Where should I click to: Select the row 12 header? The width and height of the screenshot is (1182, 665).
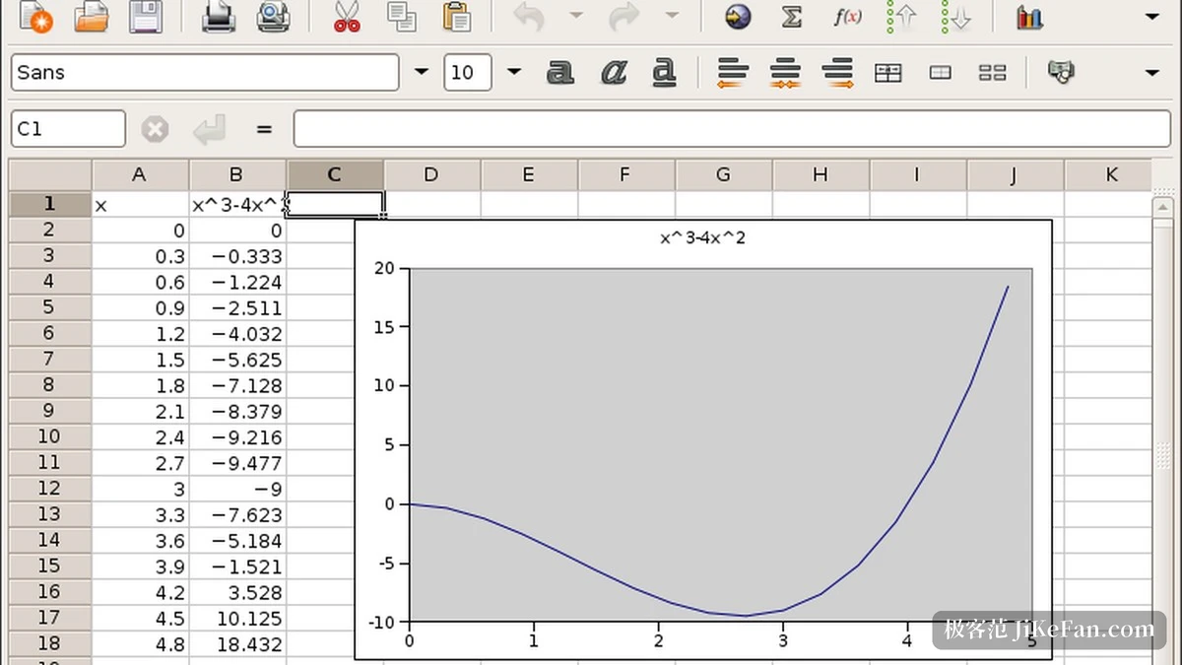point(50,489)
